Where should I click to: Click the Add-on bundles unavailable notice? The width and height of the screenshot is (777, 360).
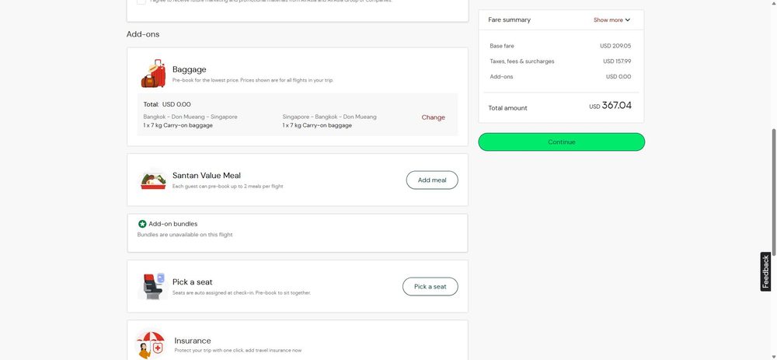[x=185, y=235]
